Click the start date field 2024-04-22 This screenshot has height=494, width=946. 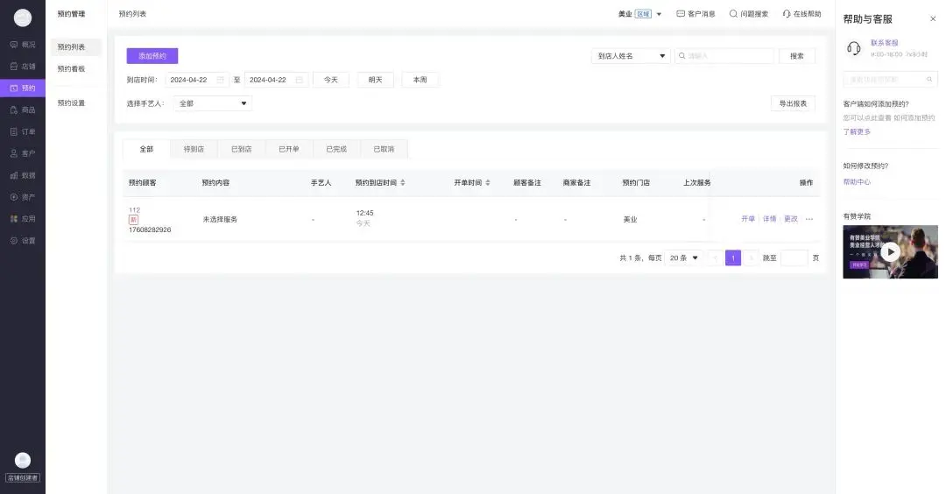(196, 80)
